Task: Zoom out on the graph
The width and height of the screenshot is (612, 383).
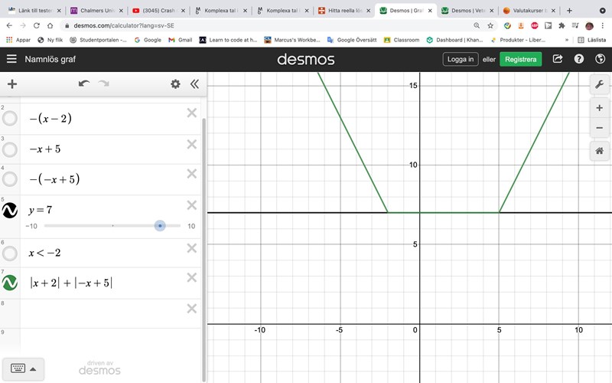Action: tap(599, 128)
